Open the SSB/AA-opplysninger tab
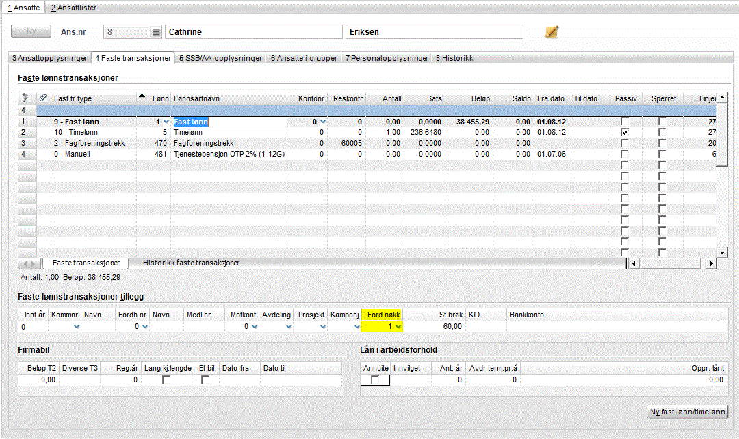 (x=220, y=59)
